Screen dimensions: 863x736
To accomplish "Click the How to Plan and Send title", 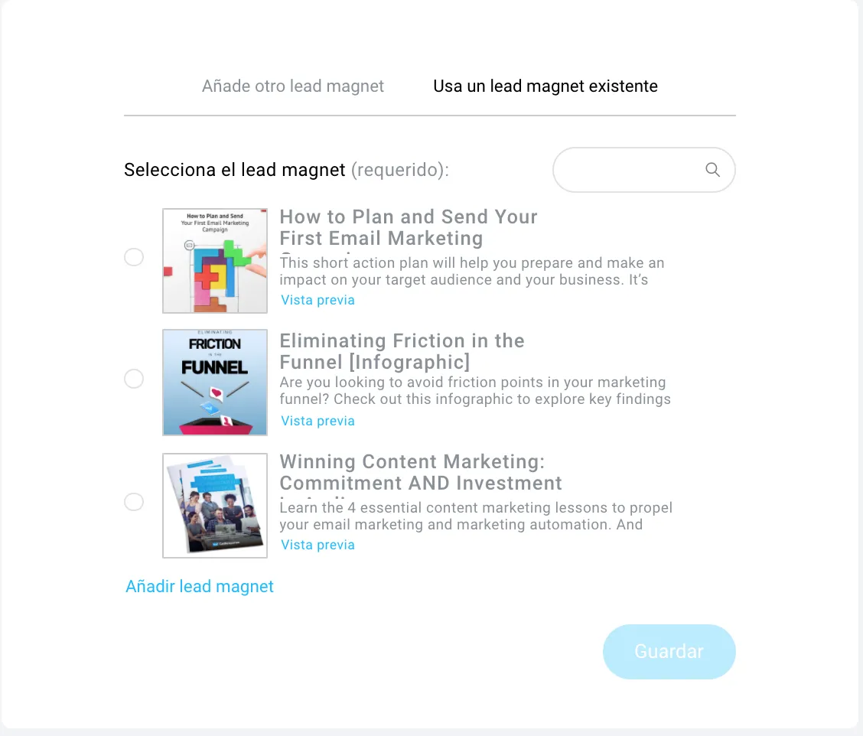I will [409, 228].
